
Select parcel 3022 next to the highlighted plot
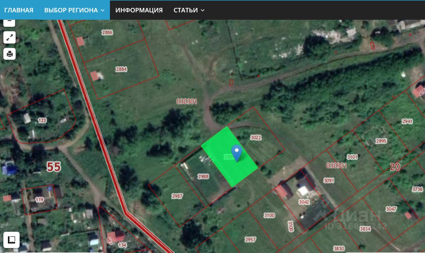point(256,137)
